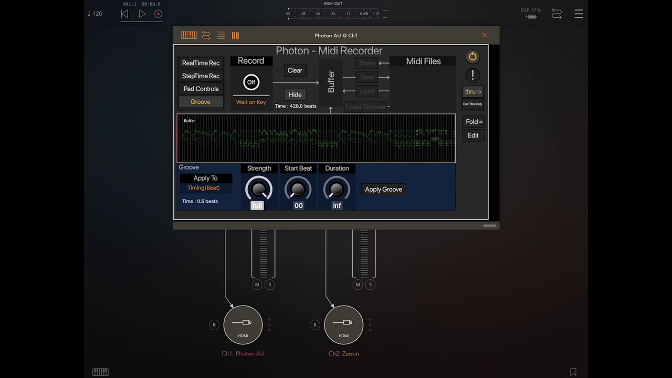Click the Duration value 'inf'
672x378 pixels.
click(337, 206)
